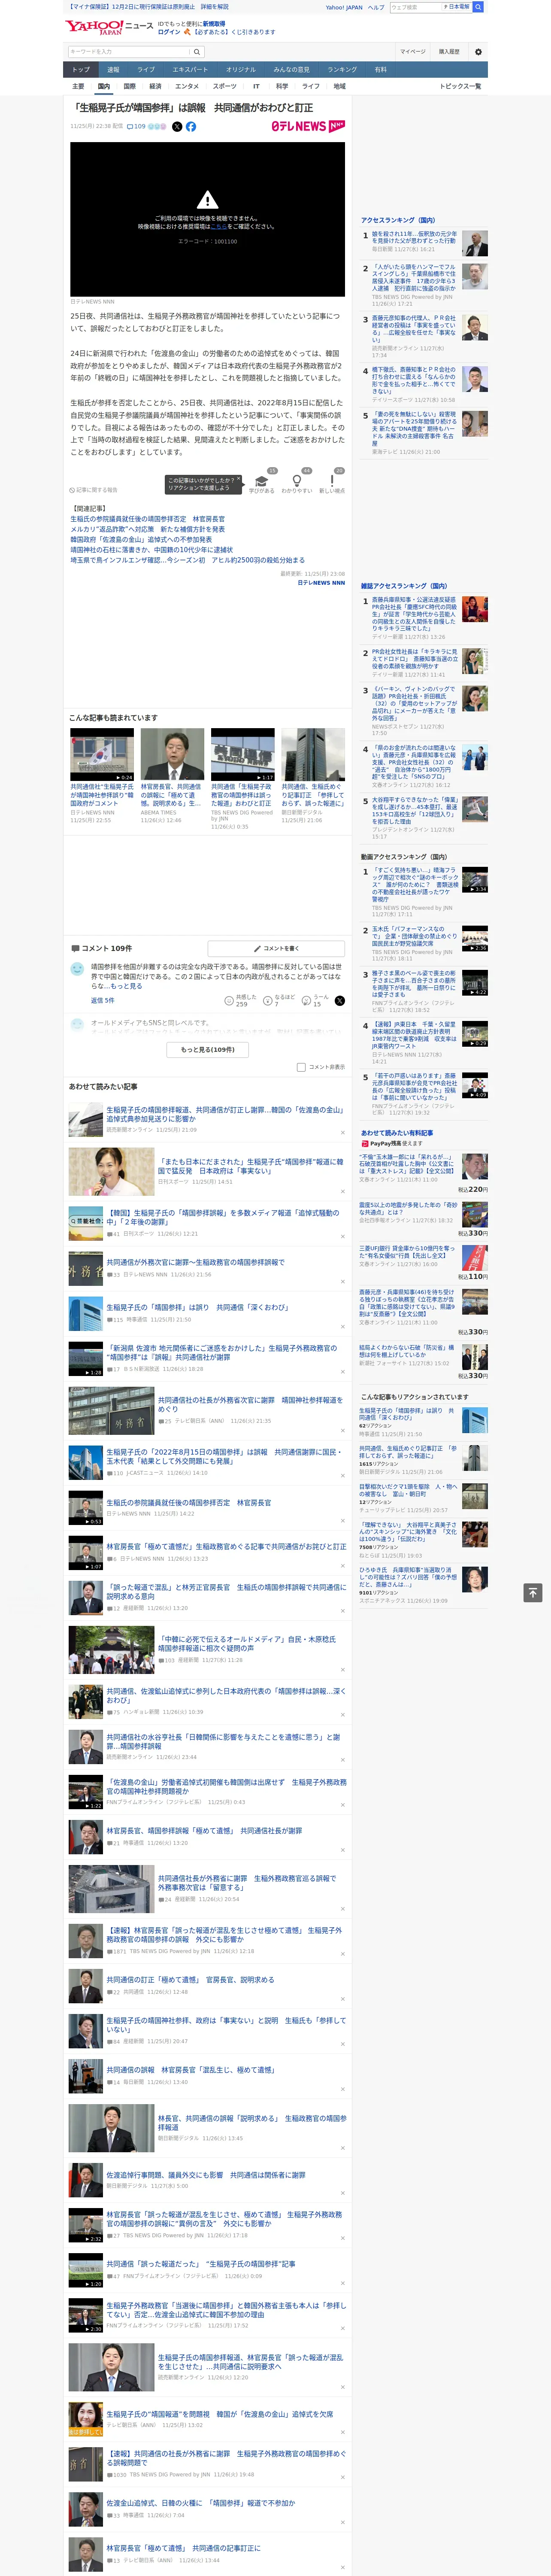Click the マイページ link
The height and width of the screenshot is (2576, 551).
[413, 51]
